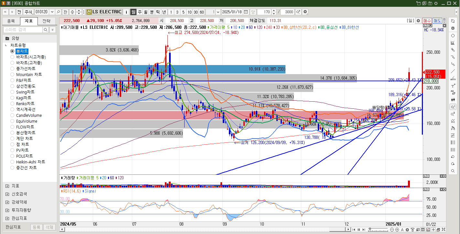
Task: Select the 월 monthly period button
Action: tap(146, 12)
